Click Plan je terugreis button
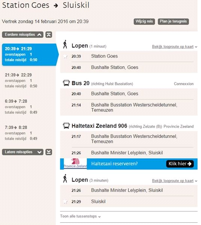 pyautogui.click(x=173, y=21)
